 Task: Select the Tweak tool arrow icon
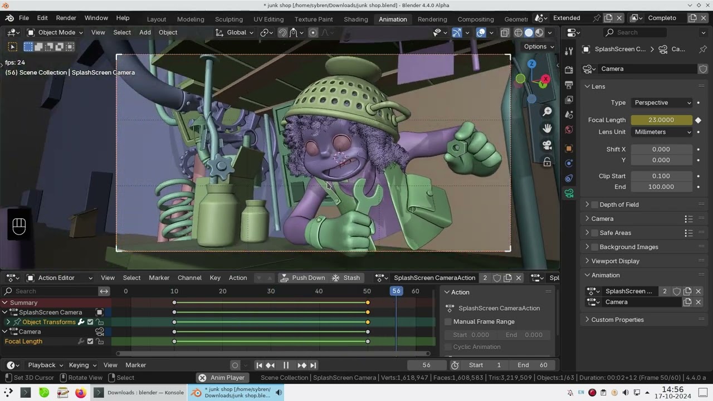(x=12, y=47)
